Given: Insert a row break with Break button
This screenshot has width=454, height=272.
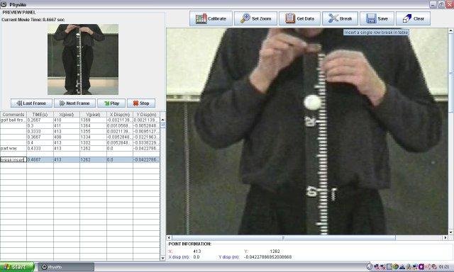Looking at the screenshot, I should pyautogui.click(x=340, y=18).
